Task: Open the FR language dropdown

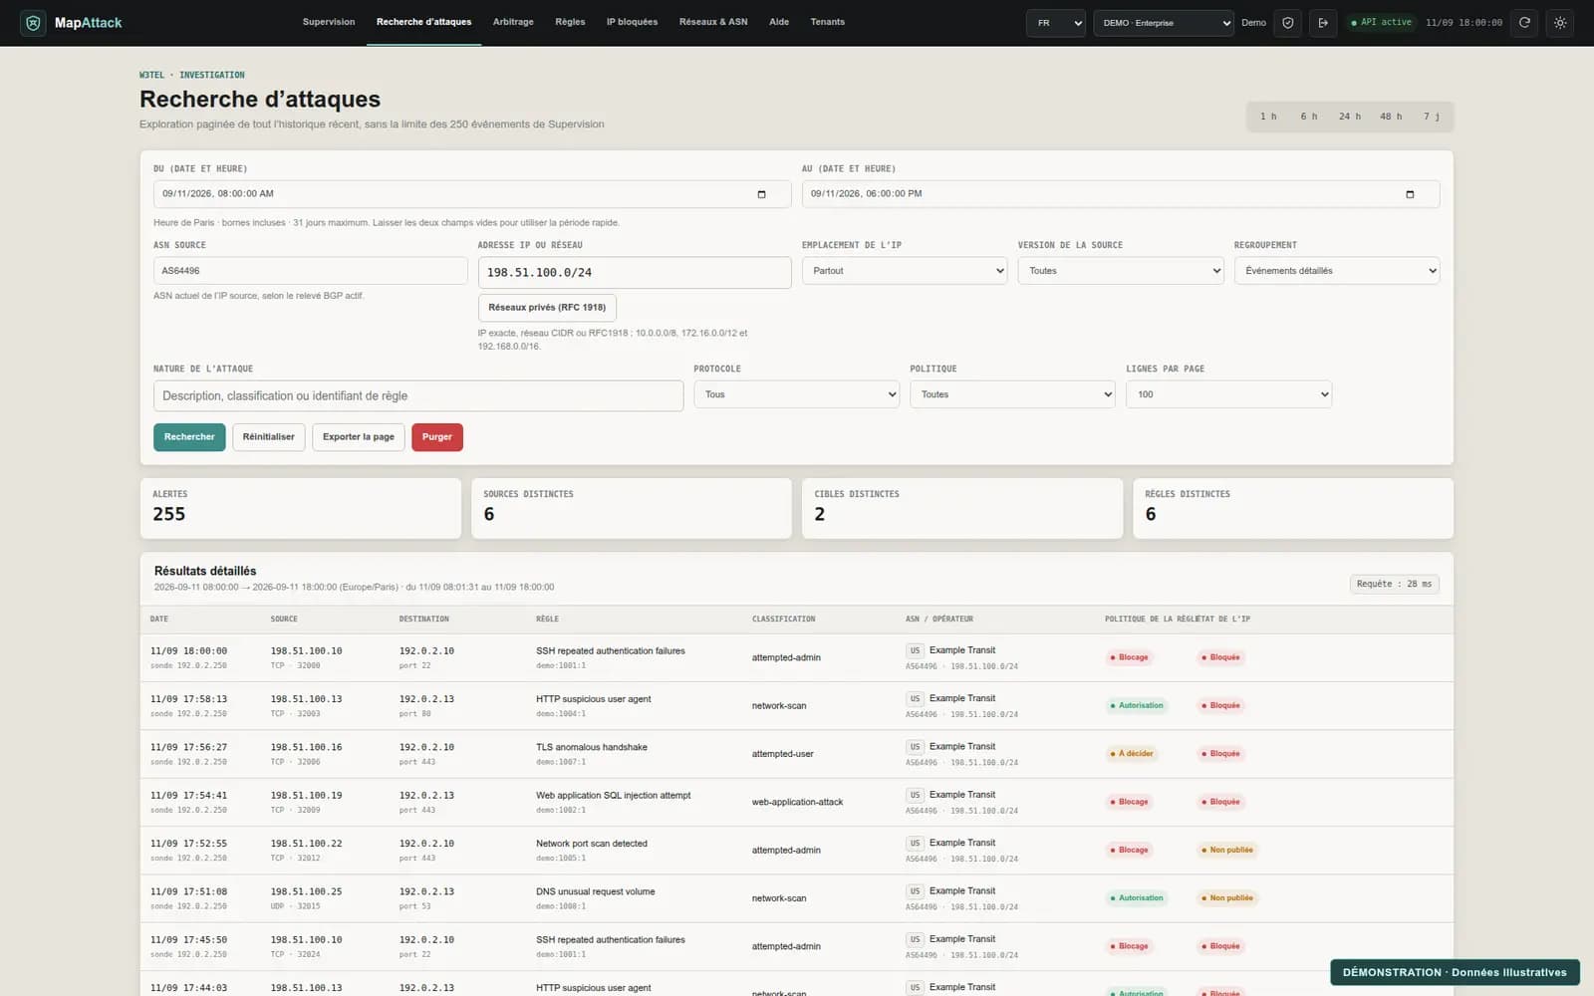Action: point(1056,23)
